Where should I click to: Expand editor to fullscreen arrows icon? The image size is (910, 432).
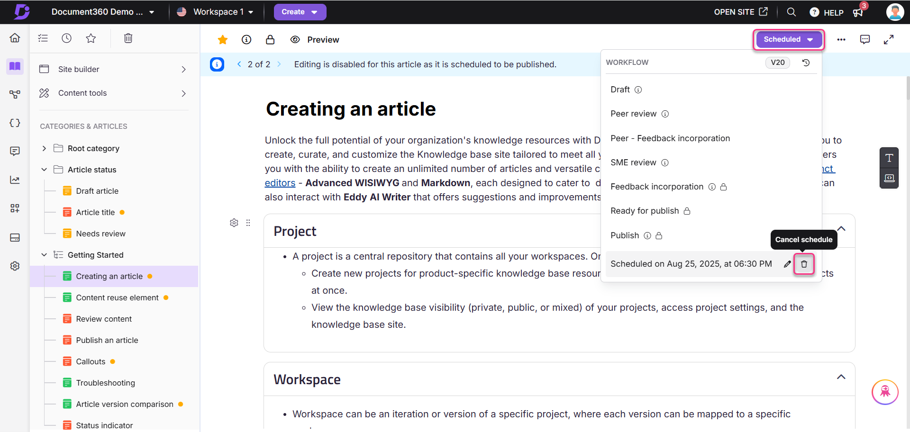[889, 40]
